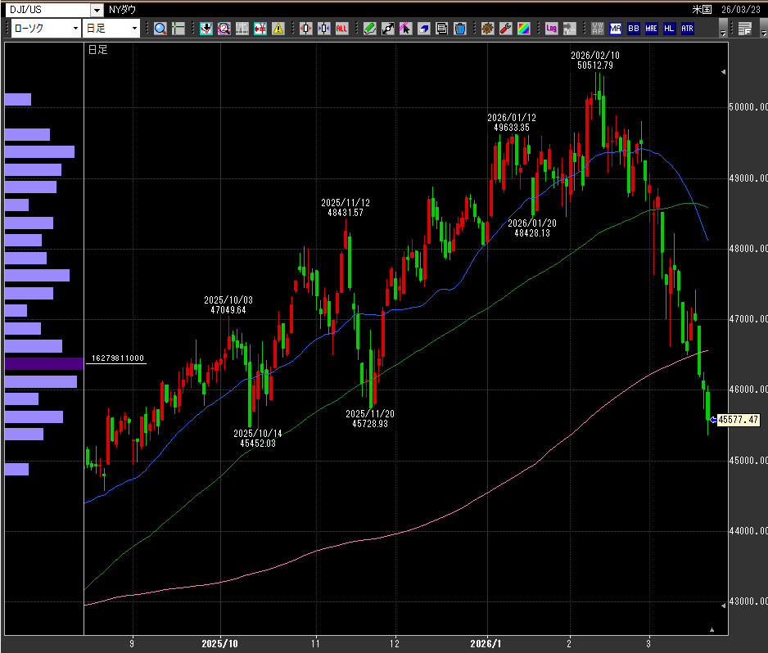Select the line pointer select tool
The height and width of the screenshot is (653, 768).
tap(405, 29)
